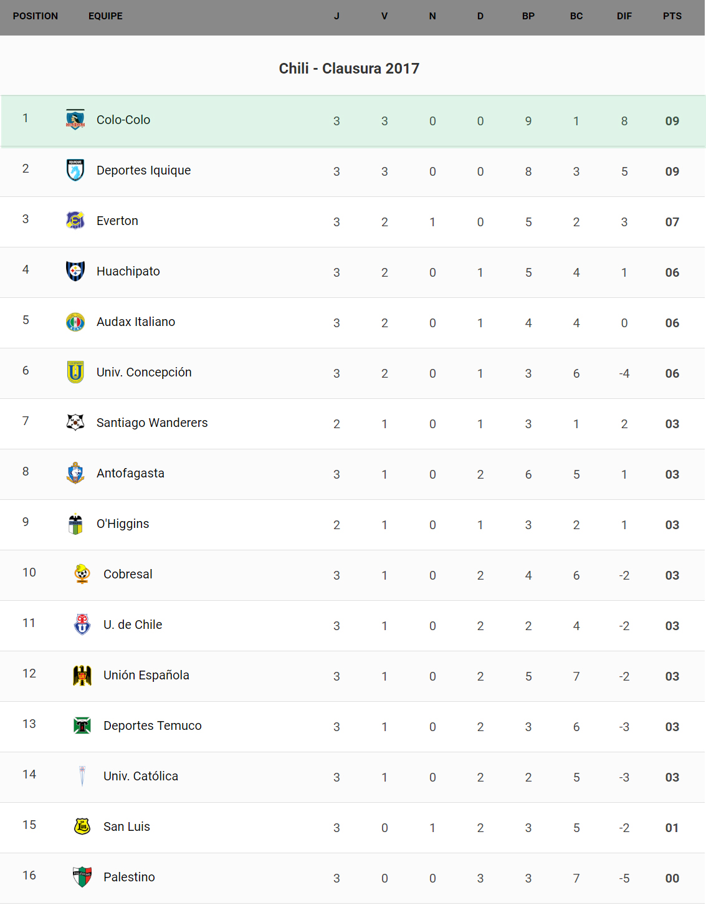This screenshot has width=706, height=905.
Task: Click the Colo-Colo club crest icon
Action: tap(75, 120)
